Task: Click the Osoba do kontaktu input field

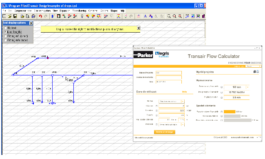Action: click(x=169, y=77)
